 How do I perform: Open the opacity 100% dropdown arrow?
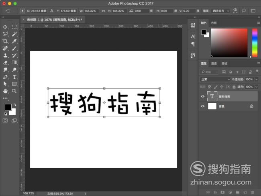[x=257, y=80]
